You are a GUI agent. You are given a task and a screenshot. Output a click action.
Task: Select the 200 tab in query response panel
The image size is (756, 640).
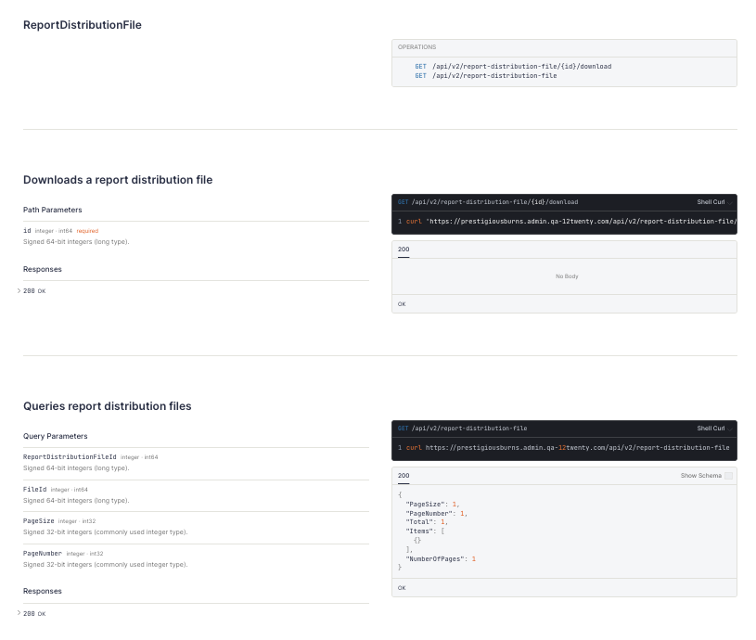(x=404, y=476)
